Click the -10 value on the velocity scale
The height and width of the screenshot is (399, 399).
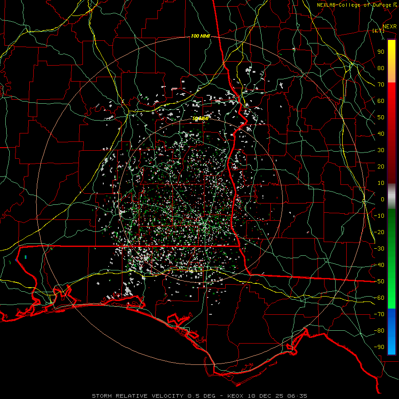pyautogui.click(x=379, y=216)
